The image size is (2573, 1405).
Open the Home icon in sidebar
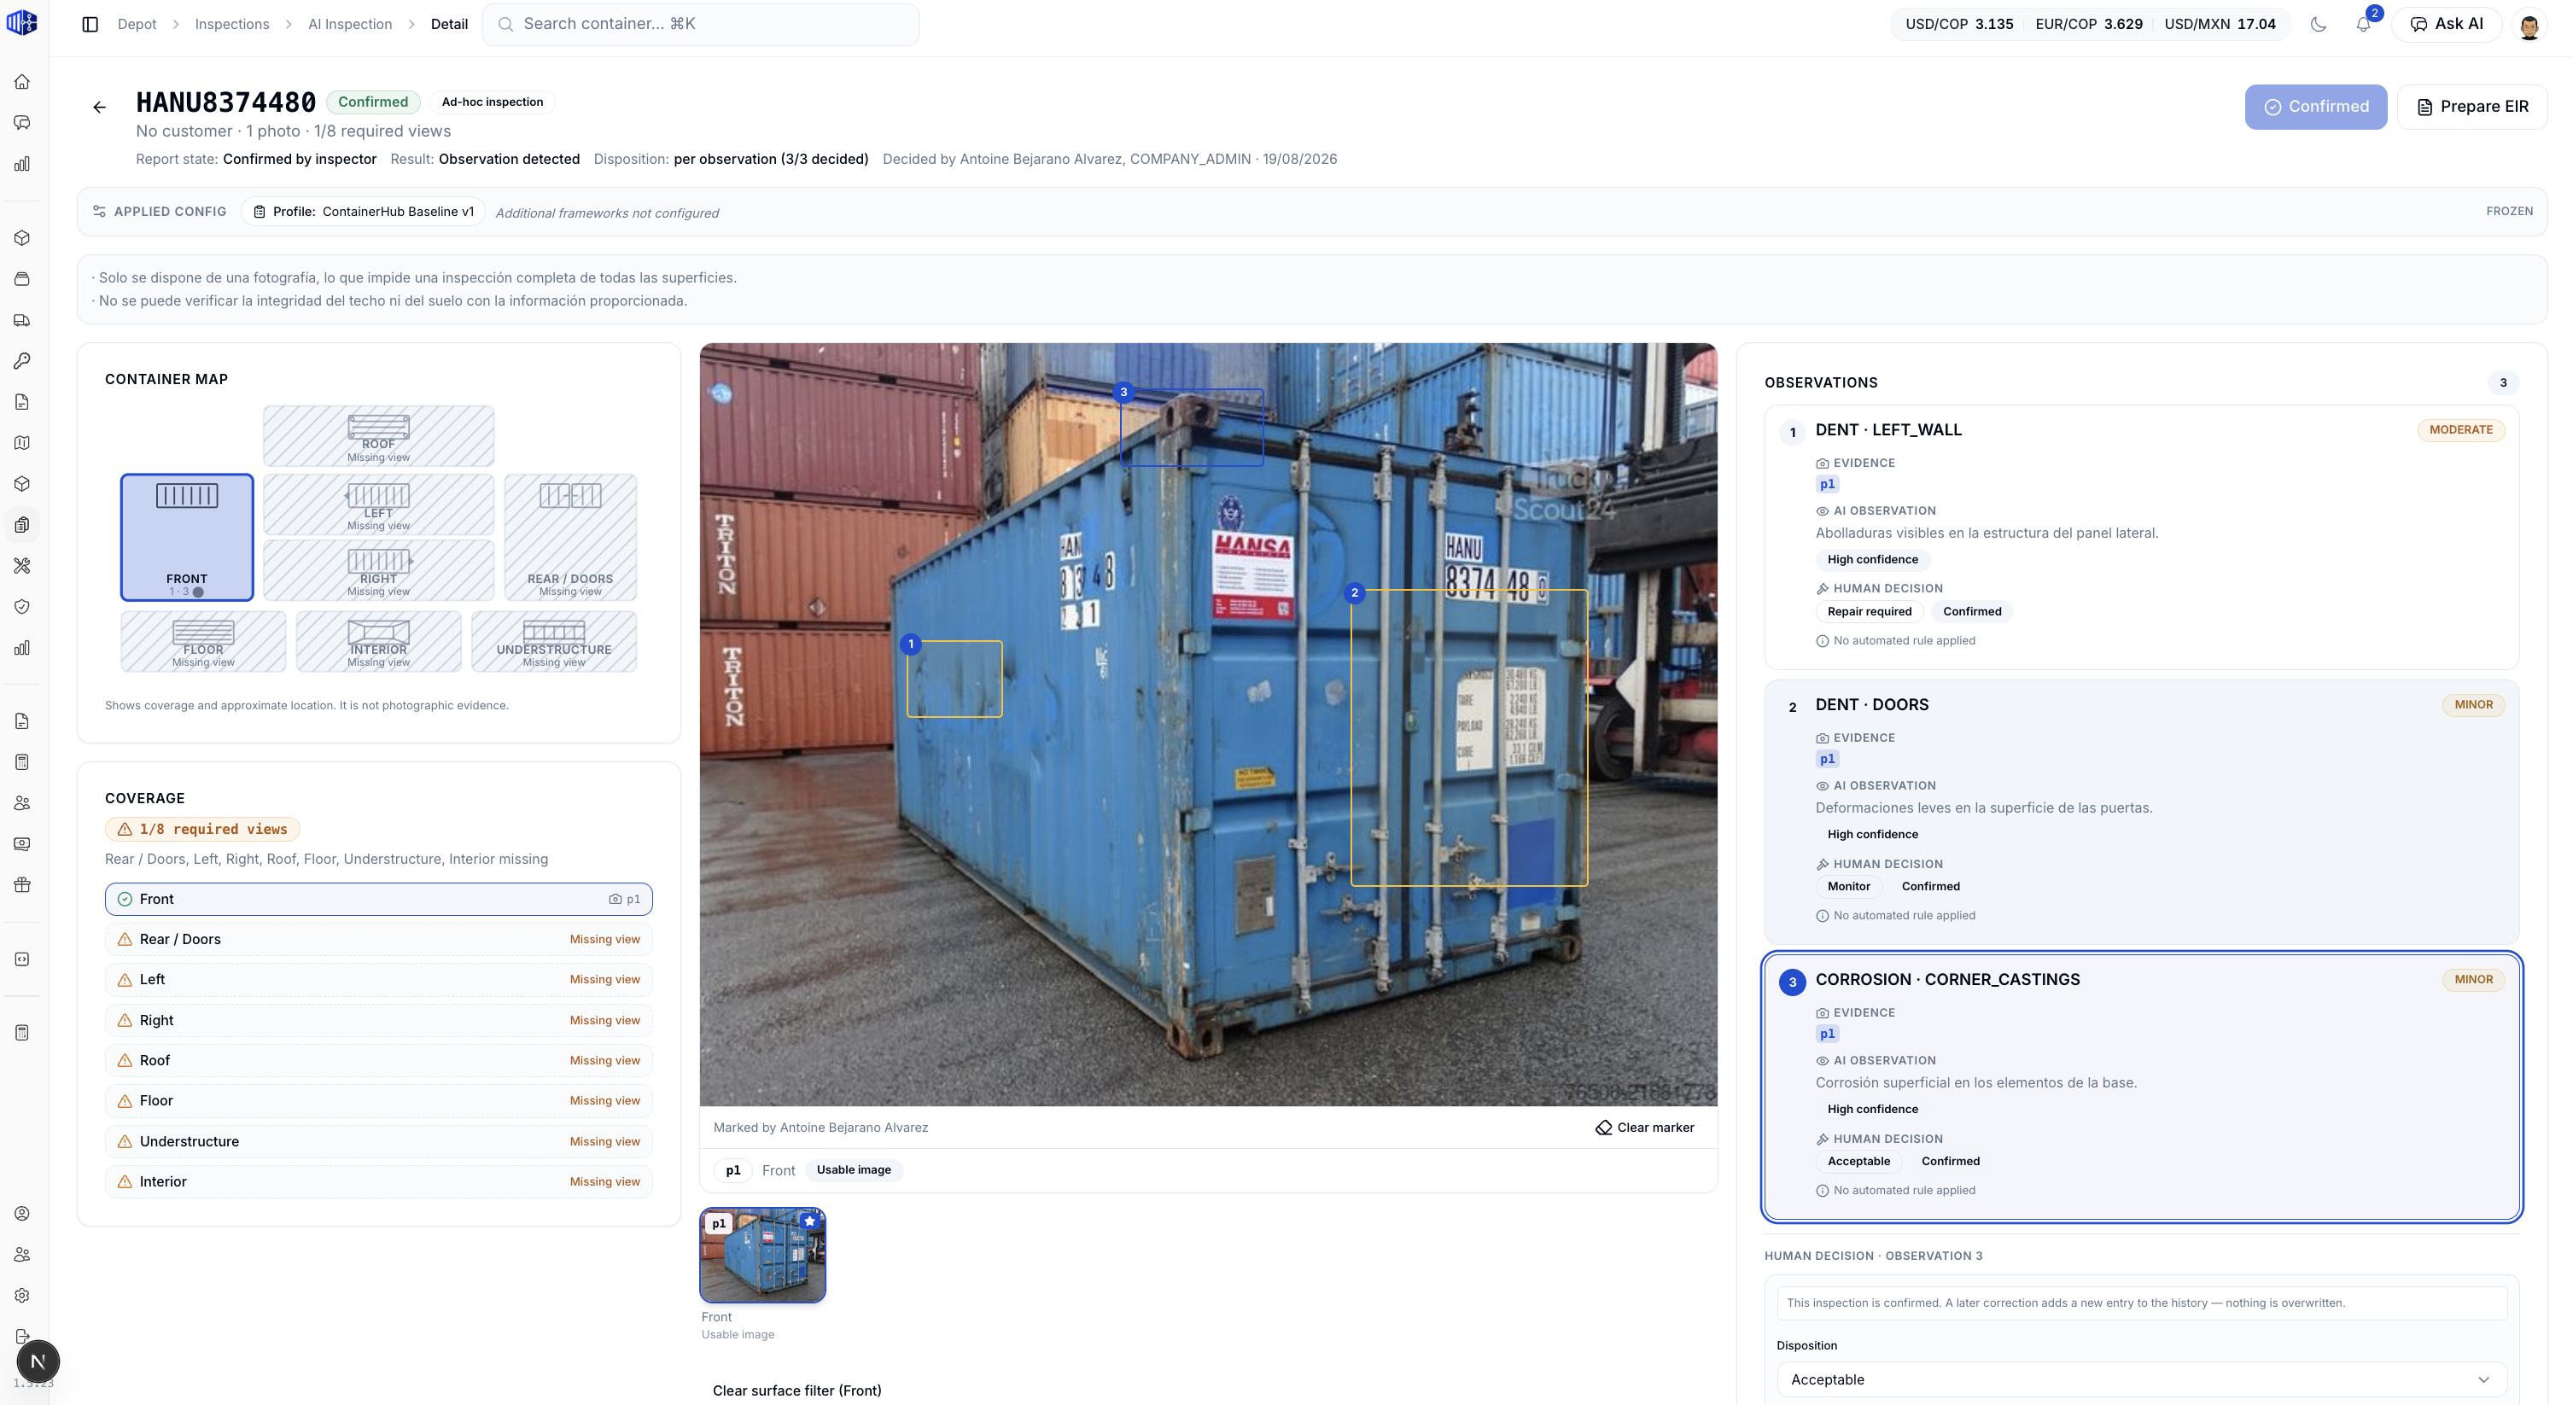[22, 82]
